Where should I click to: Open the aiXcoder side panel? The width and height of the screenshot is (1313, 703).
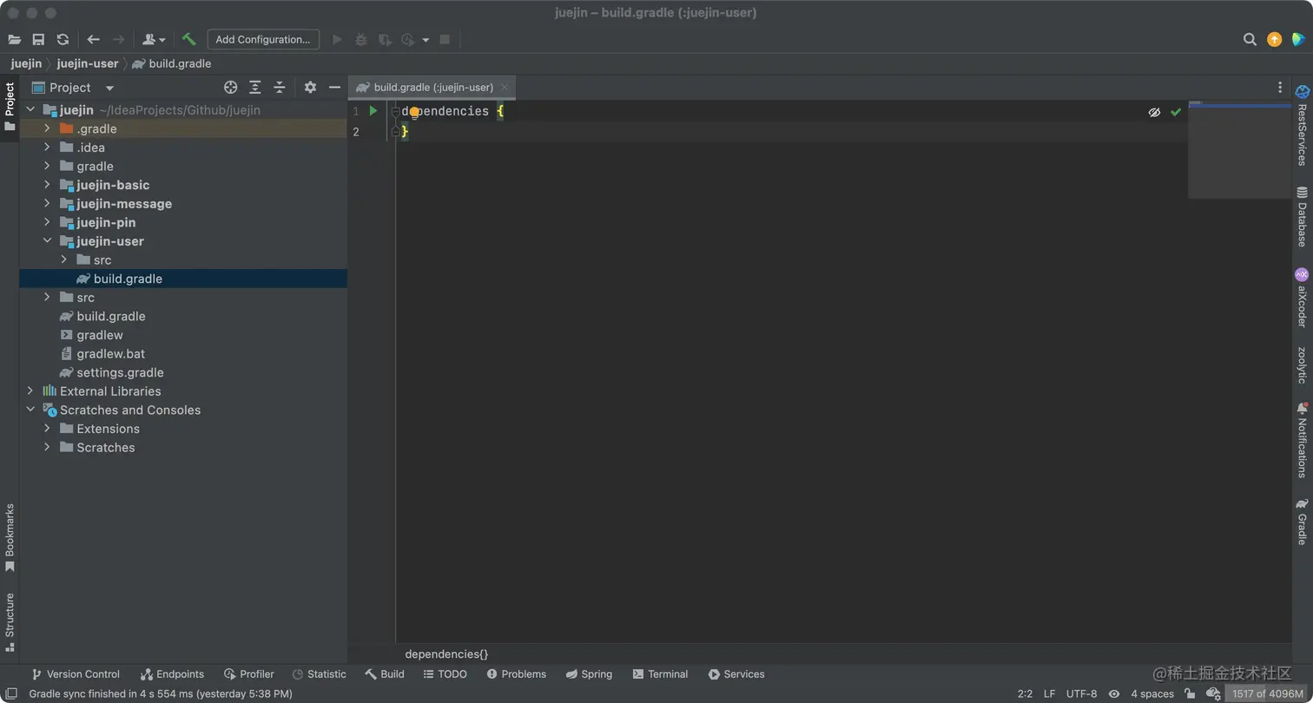click(1302, 297)
